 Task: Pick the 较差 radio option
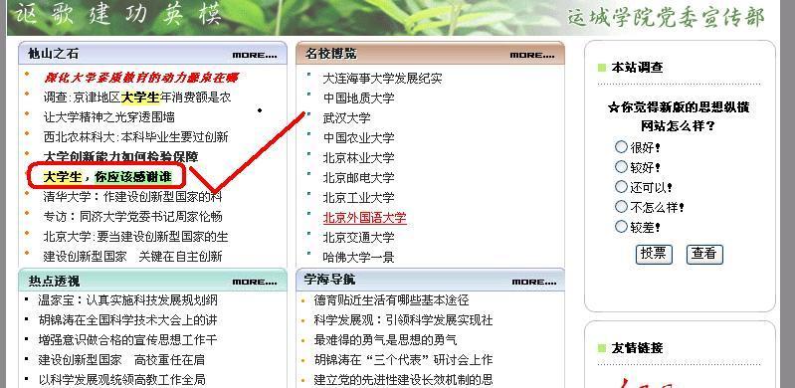(621, 226)
